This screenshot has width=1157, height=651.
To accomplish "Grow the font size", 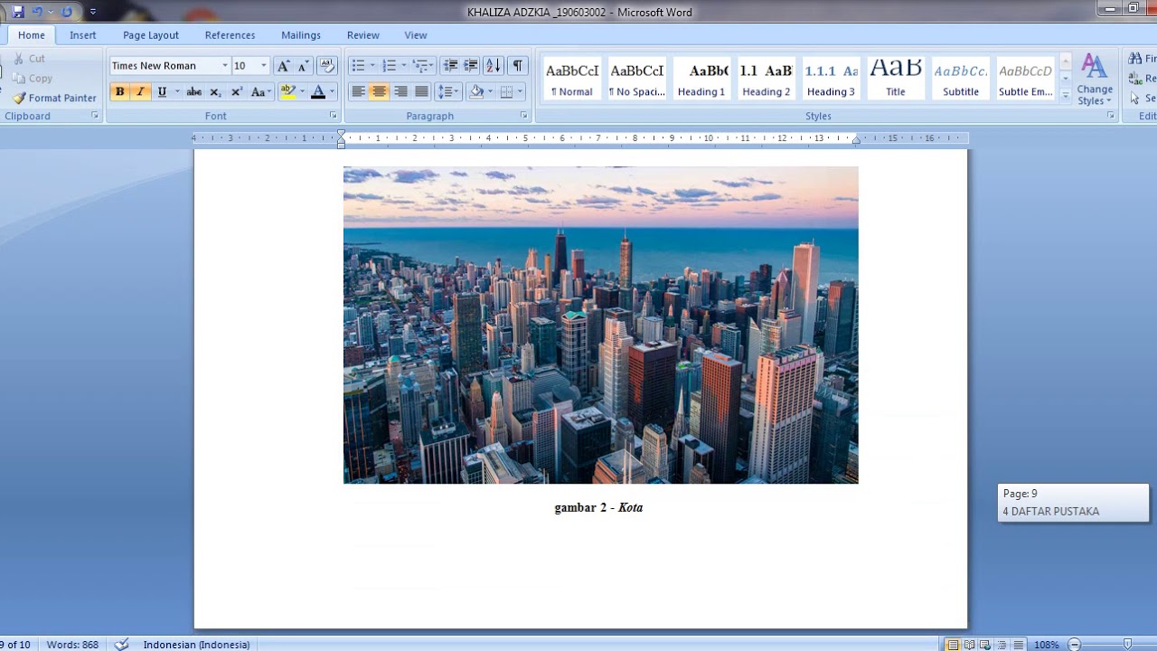I will pos(283,66).
